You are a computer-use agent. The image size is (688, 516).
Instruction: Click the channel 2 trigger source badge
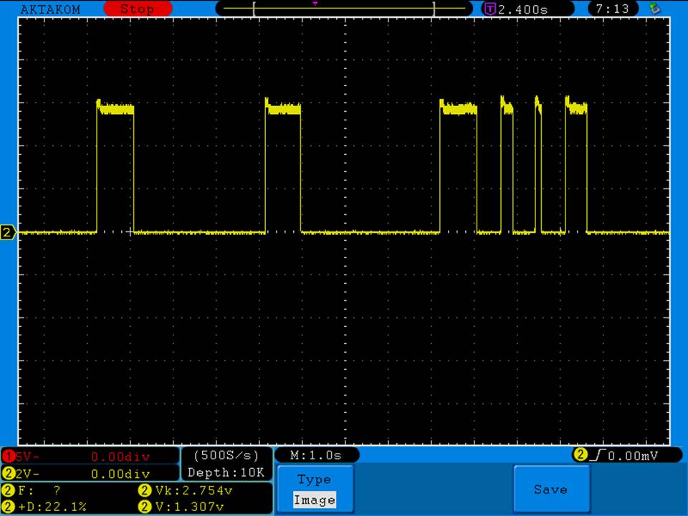(x=580, y=456)
